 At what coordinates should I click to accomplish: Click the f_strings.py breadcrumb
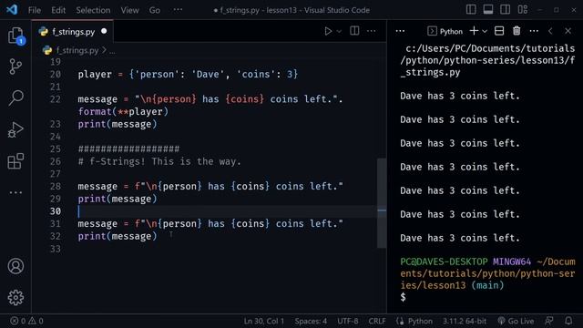coord(77,50)
